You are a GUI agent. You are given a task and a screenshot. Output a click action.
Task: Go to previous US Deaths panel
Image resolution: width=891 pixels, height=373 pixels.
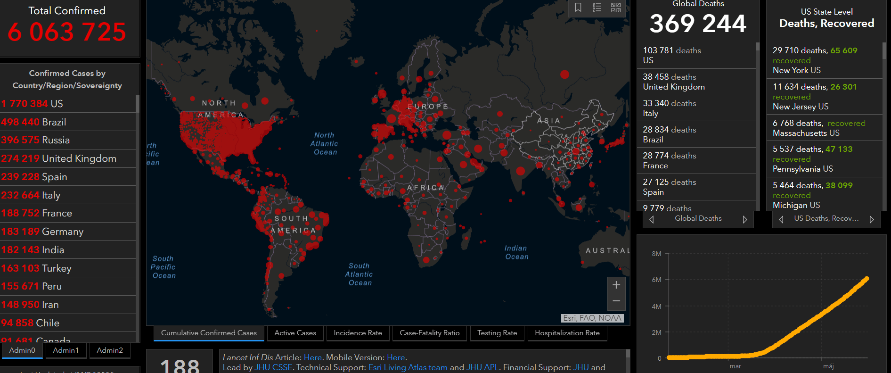tap(781, 219)
